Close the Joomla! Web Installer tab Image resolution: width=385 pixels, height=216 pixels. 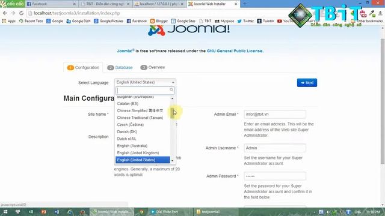click(236, 4)
